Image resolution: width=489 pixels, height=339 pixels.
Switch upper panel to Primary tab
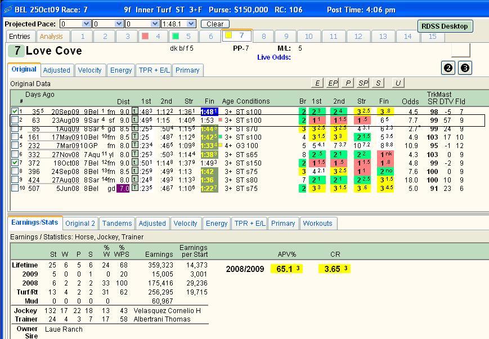[x=187, y=70]
